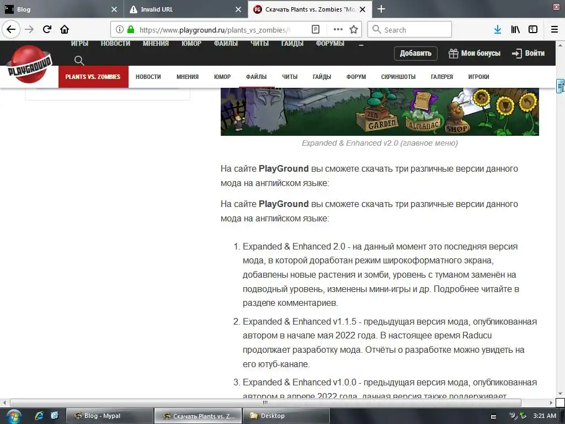The height and width of the screenshot is (424, 565).
Task: Click the taskbar clock 3:21 AM
Action: (x=545, y=416)
